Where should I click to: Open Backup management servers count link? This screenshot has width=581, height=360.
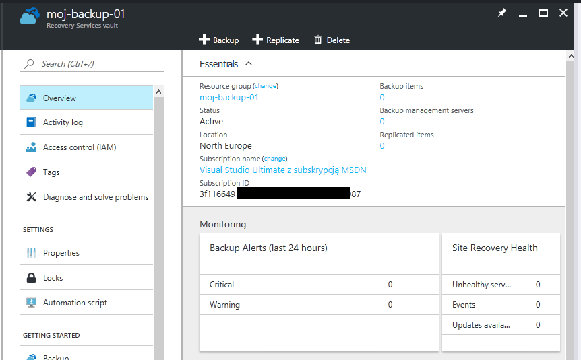pyautogui.click(x=382, y=121)
